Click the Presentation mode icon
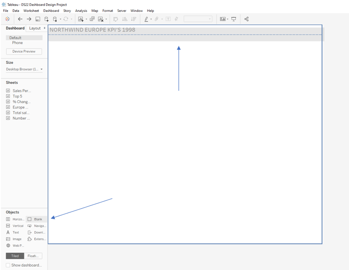This screenshot has height=270, width=349. [233, 19]
